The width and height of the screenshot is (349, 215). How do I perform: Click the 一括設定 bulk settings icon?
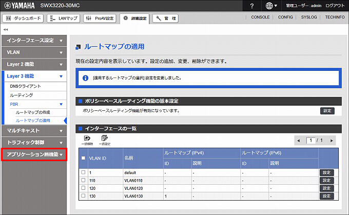click(x=104, y=140)
